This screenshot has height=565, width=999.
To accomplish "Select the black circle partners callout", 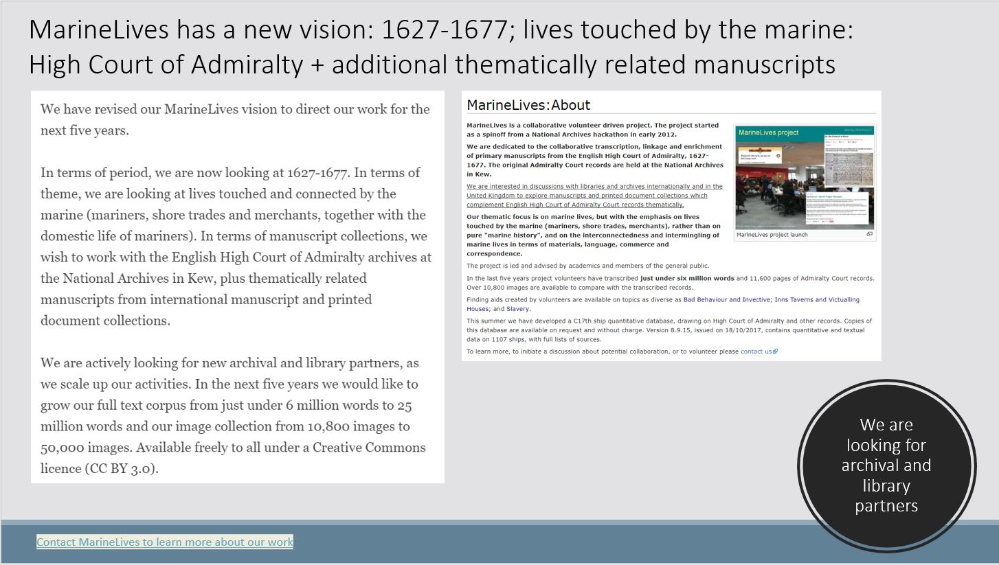I will pos(886,465).
